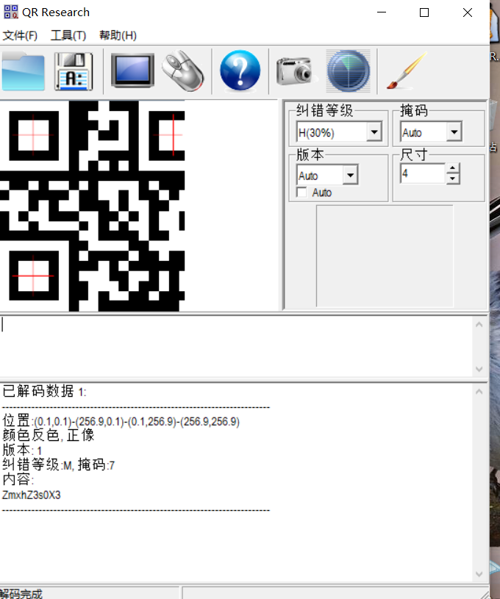Image resolution: width=500 pixels, height=599 pixels.
Task: Click the open folder icon in toolbar
Action: click(x=23, y=71)
